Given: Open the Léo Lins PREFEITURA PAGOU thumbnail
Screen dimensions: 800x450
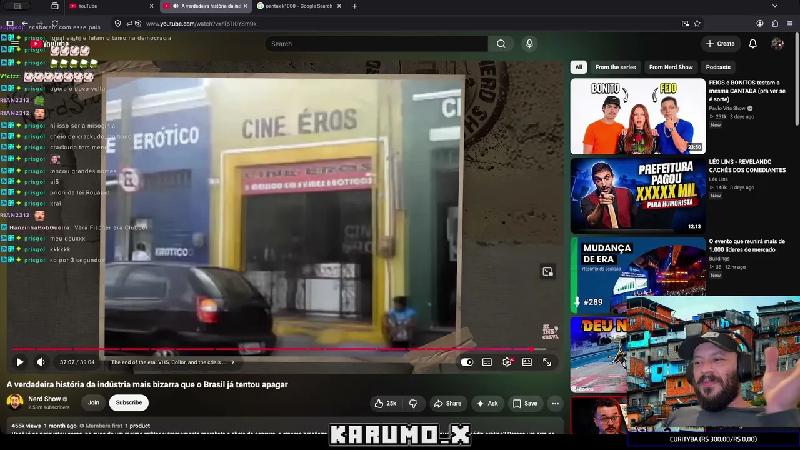Looking at the screenshot, I should point(638,196).
